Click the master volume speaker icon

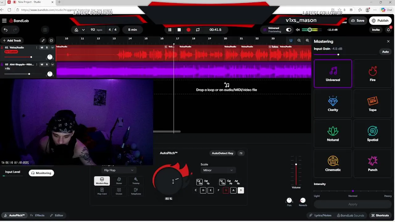(297, 30)
